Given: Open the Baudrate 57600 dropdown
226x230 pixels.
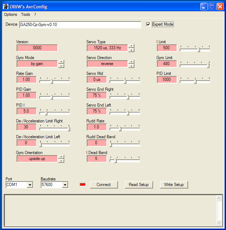Looking at the screenshot, I should pyautogui.click(x=65, y=185).
